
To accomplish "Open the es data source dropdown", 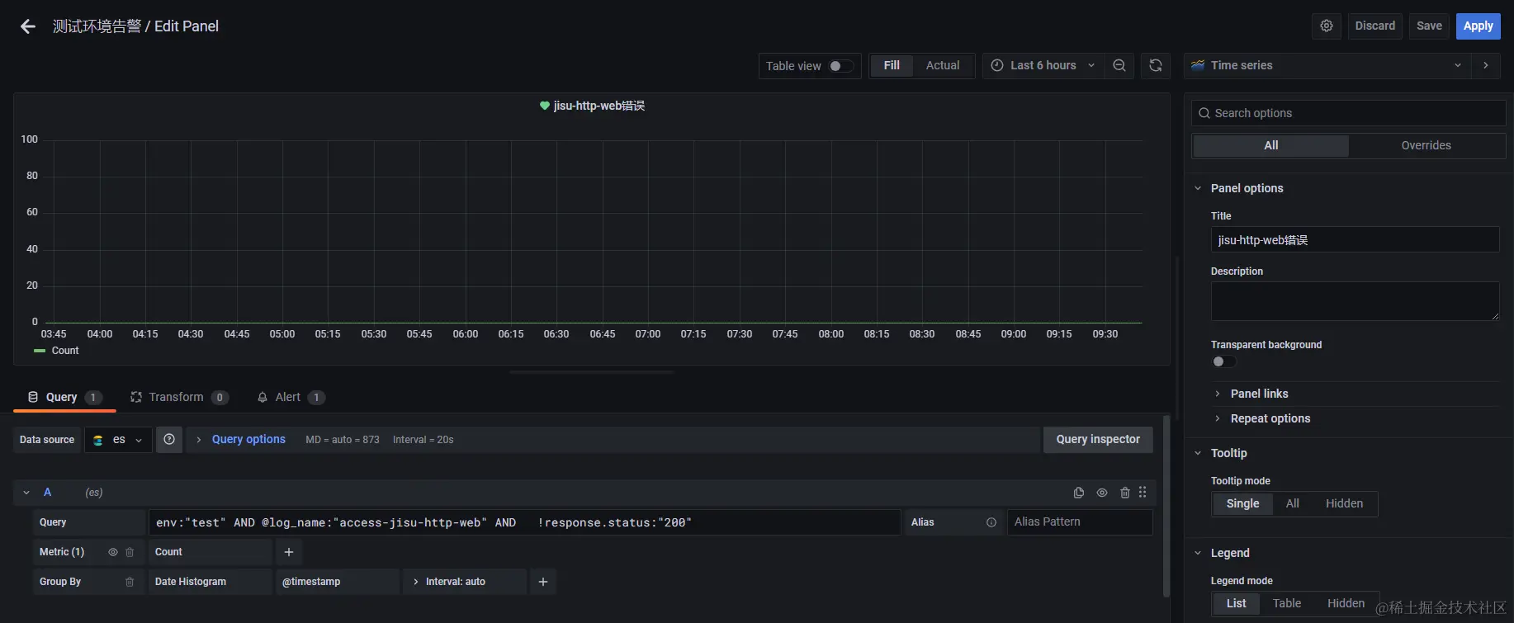I will tap(118, 440).
